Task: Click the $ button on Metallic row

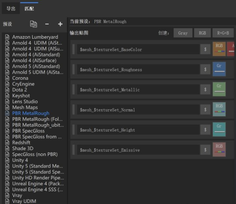Action: click(x=205, y=90)
